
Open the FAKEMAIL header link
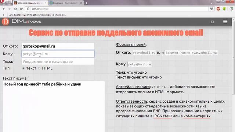point(35,22)
